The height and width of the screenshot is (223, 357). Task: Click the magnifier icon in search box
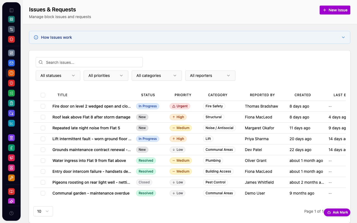(41, 62)
